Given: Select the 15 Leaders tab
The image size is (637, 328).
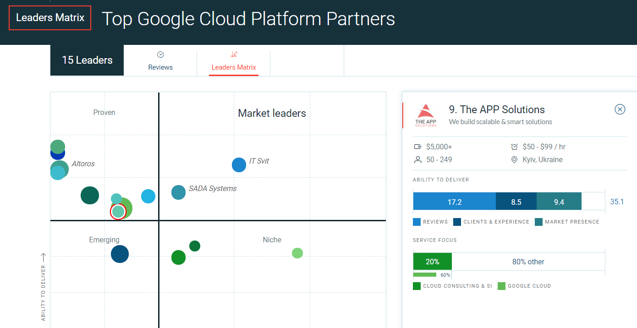Looking at the screenshot, I should point(87,60).
